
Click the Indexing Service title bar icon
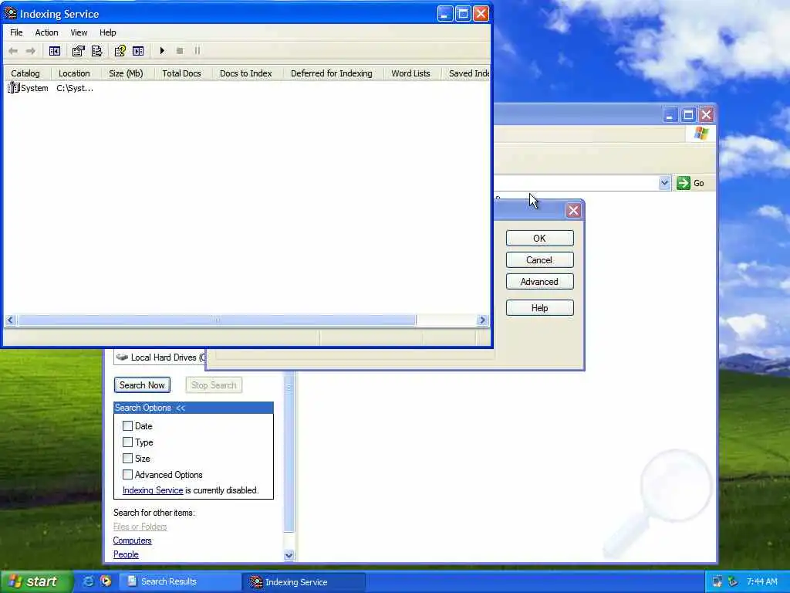point(11,14)
